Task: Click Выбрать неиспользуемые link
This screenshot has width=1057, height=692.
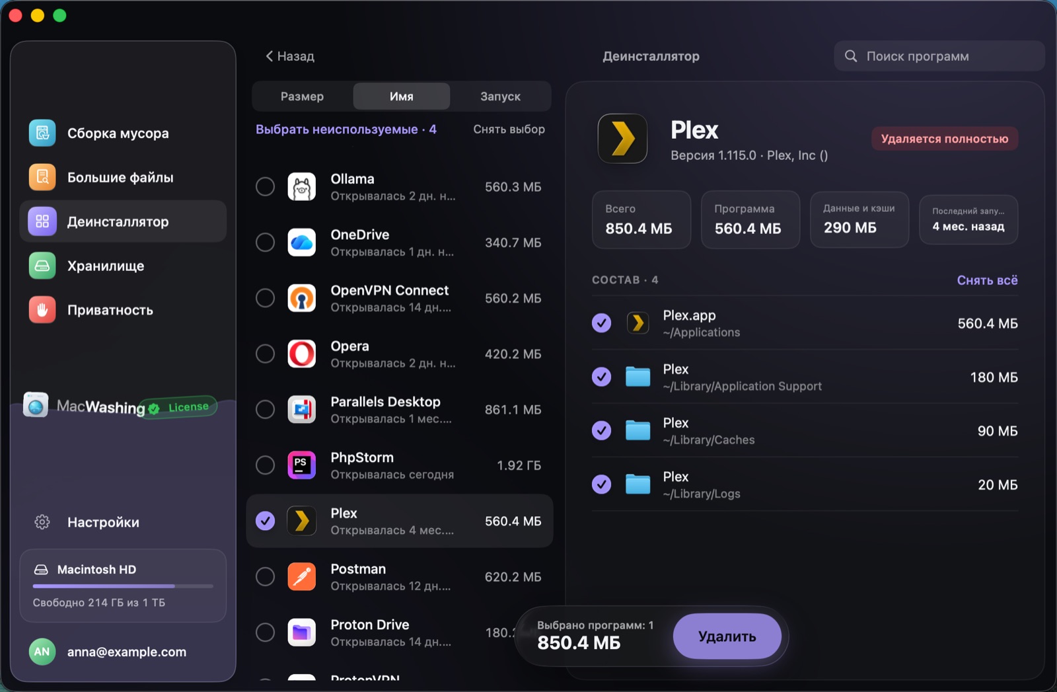Action: pos(346,130)
